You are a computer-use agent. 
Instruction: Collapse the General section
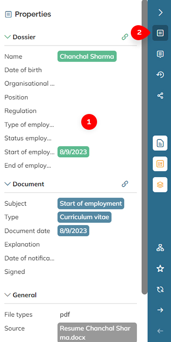click(7, 295)
